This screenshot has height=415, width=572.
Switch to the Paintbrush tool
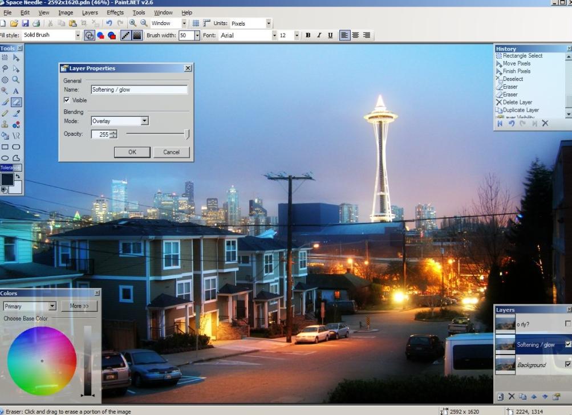point(5,102)
